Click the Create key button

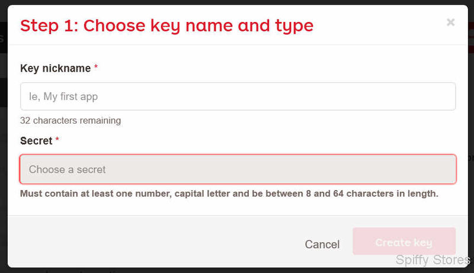tap(403, 242)
